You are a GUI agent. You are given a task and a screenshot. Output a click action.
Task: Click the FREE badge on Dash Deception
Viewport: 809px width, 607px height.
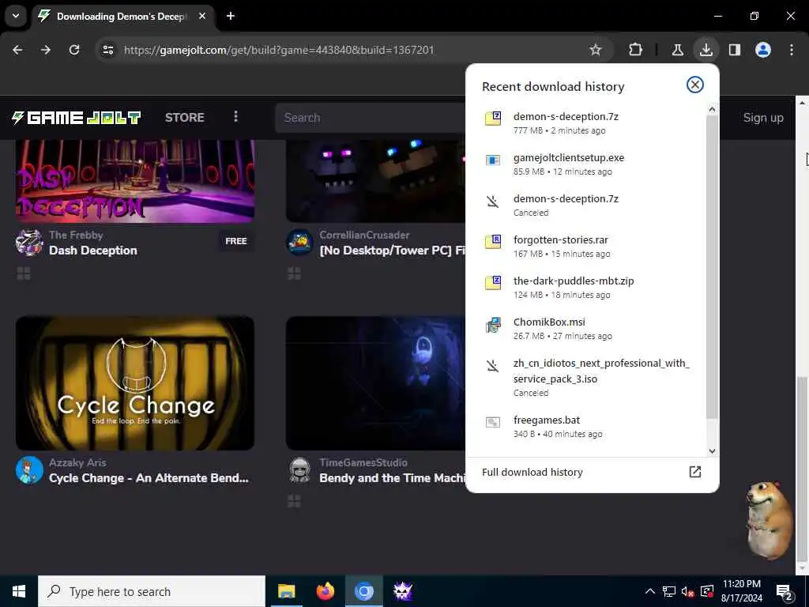coord(235,241)
